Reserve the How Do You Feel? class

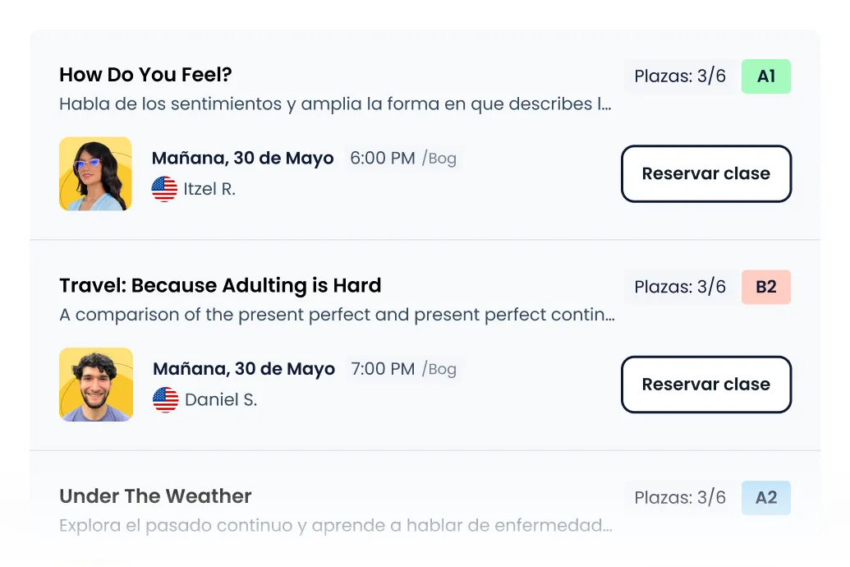(x=706, y=173)
